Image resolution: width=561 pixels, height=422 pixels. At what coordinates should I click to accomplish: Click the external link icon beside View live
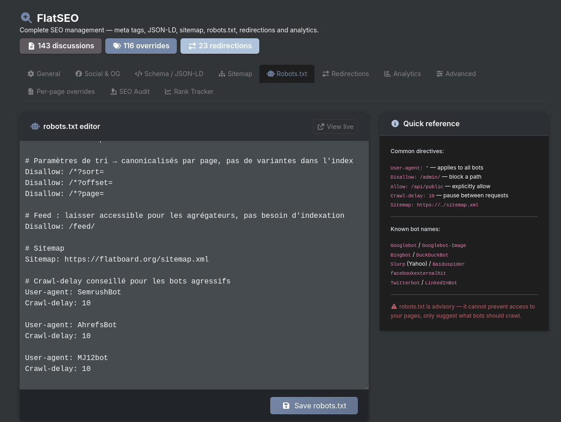(x=321, y=127)
